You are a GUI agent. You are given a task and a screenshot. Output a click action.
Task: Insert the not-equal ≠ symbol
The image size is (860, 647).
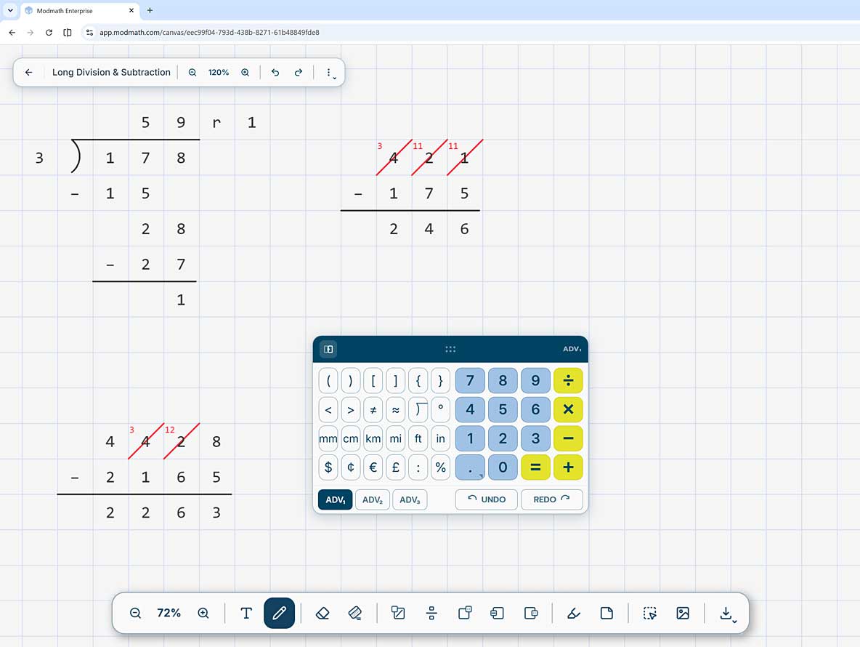click(373, 409)
